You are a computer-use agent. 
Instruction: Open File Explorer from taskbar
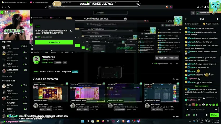click(98, 121)
